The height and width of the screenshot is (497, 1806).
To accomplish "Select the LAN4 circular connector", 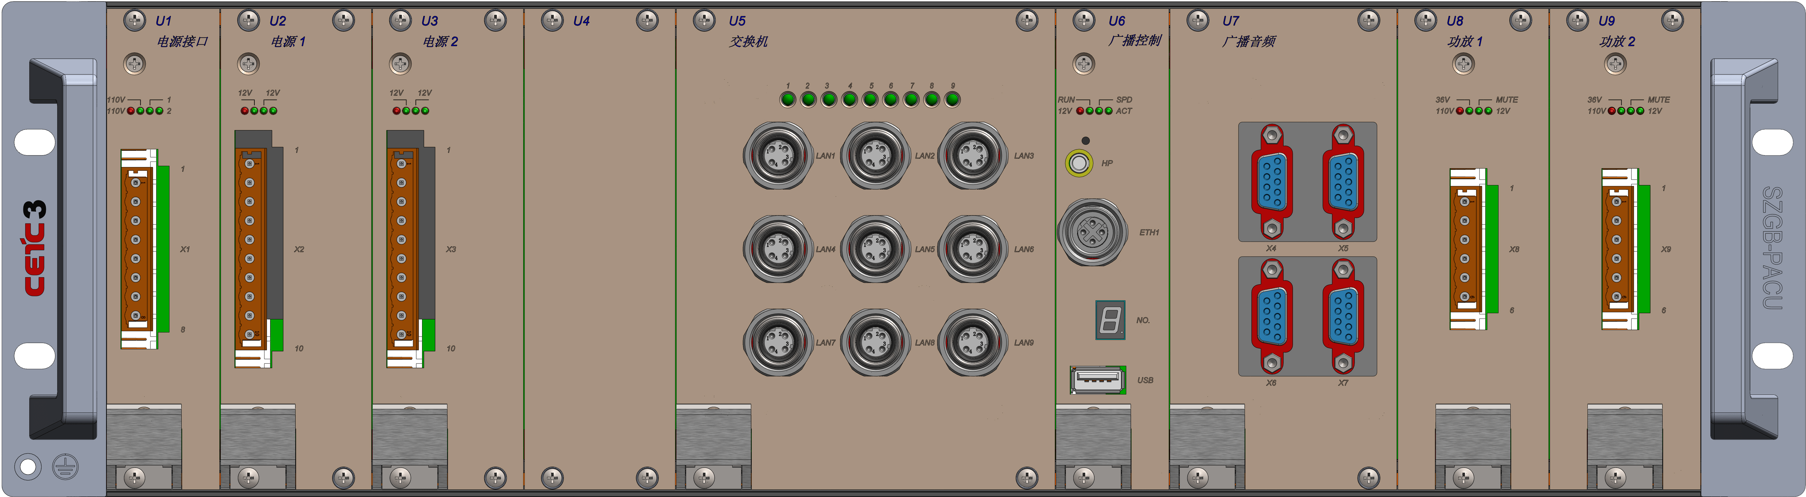I will coord(778,249).
